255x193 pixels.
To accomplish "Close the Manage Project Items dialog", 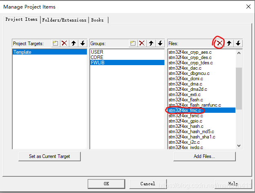I will [248, 7].
